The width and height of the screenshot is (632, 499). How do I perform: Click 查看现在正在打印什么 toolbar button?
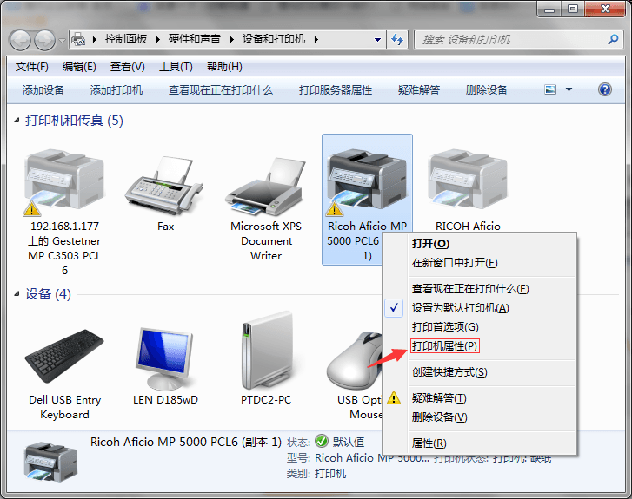pyautogui.click(x=221, y=89)
